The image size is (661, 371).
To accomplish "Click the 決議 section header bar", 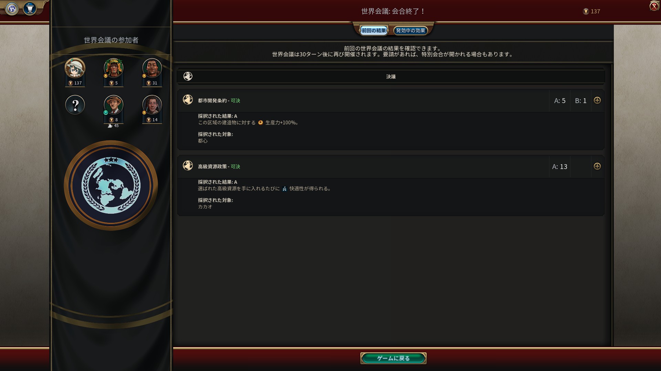I will tap(391, 76).
